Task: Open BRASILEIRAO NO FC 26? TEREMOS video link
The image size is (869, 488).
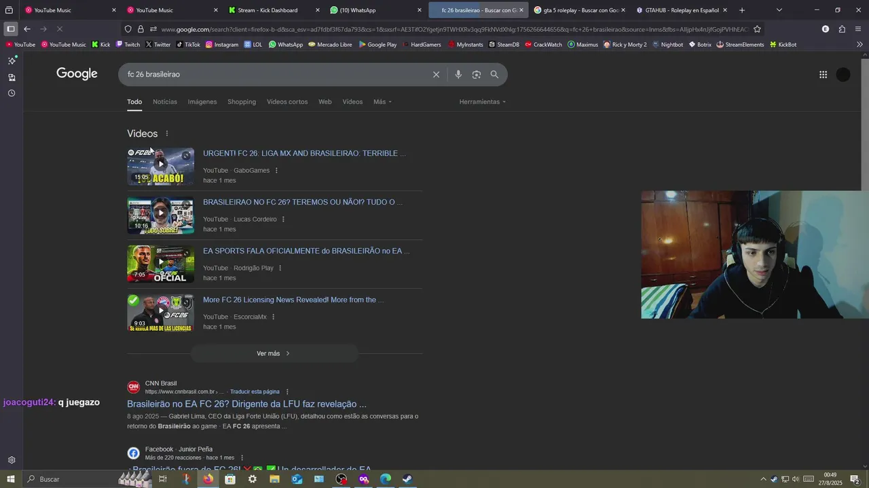Action: click(303, 202)
